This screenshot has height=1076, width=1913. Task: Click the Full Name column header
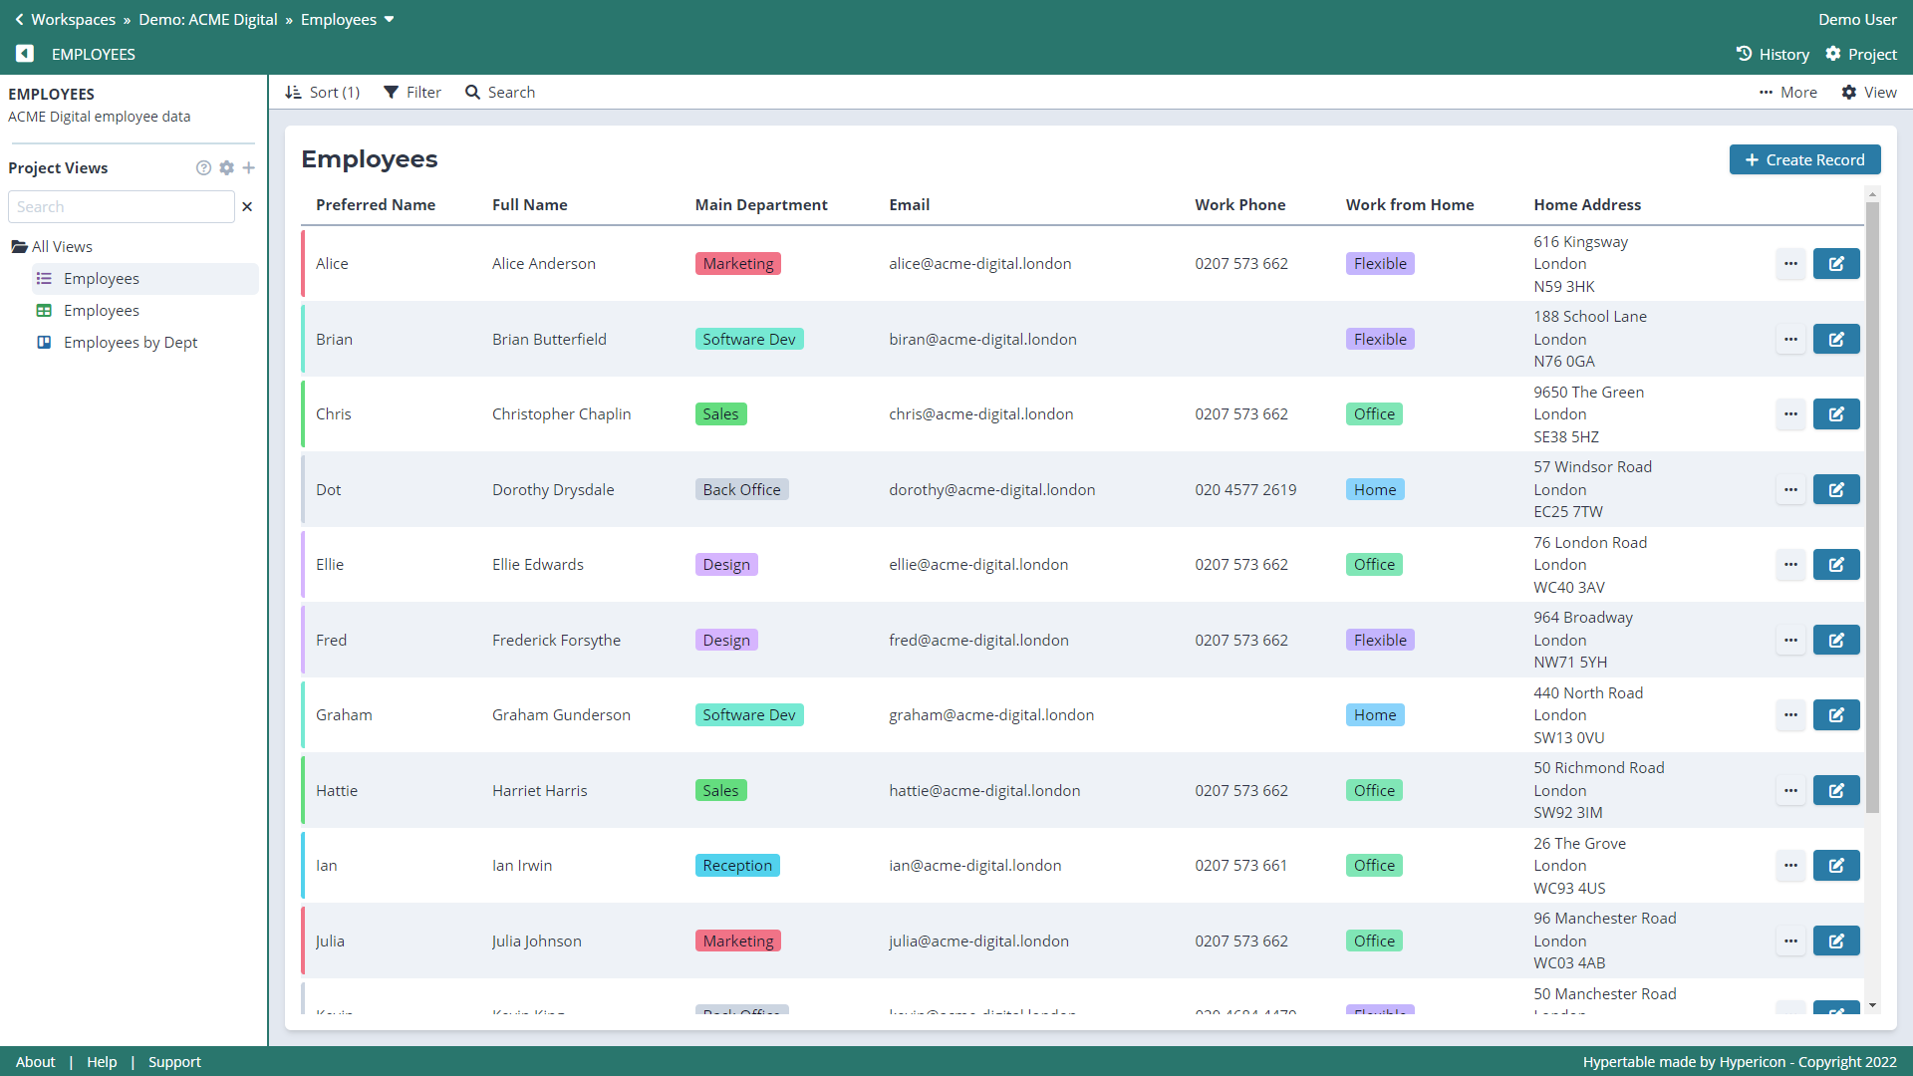530,205
